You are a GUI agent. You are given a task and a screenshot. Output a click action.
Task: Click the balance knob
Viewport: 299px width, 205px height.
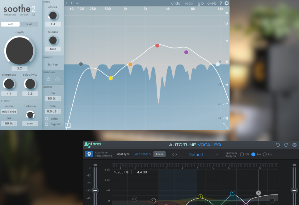coord(30,115)
